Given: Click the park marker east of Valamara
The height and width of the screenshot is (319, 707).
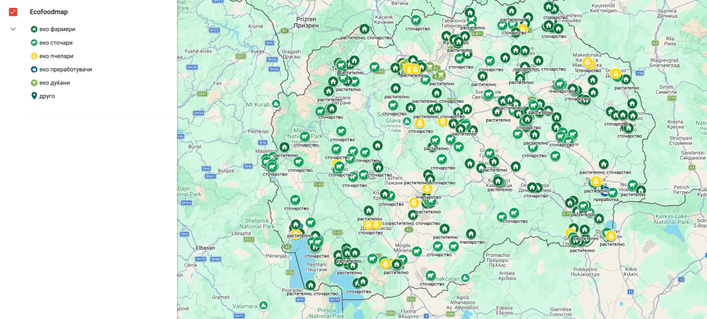Looking at the screenshot, I should coord(263,305).
